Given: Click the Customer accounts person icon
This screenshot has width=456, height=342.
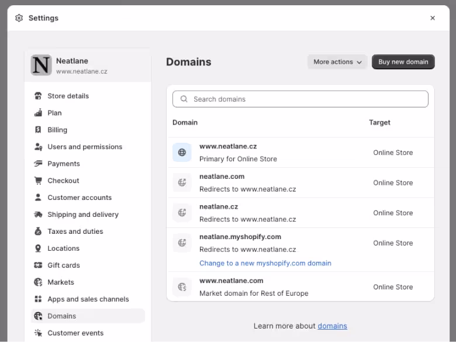Looking at the screenshot, I should (38, 198).
